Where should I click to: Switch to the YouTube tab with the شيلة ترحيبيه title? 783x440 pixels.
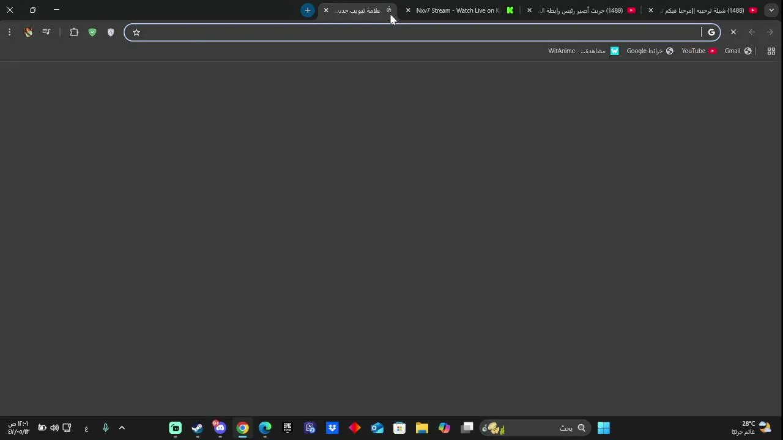pos(703,10)
